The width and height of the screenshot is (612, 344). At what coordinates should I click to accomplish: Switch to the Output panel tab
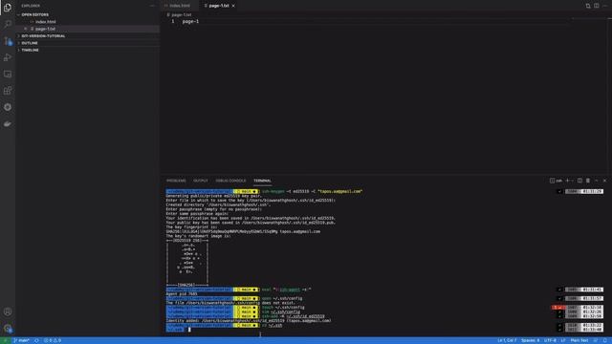pyautogui.click(x=201, y=181)
